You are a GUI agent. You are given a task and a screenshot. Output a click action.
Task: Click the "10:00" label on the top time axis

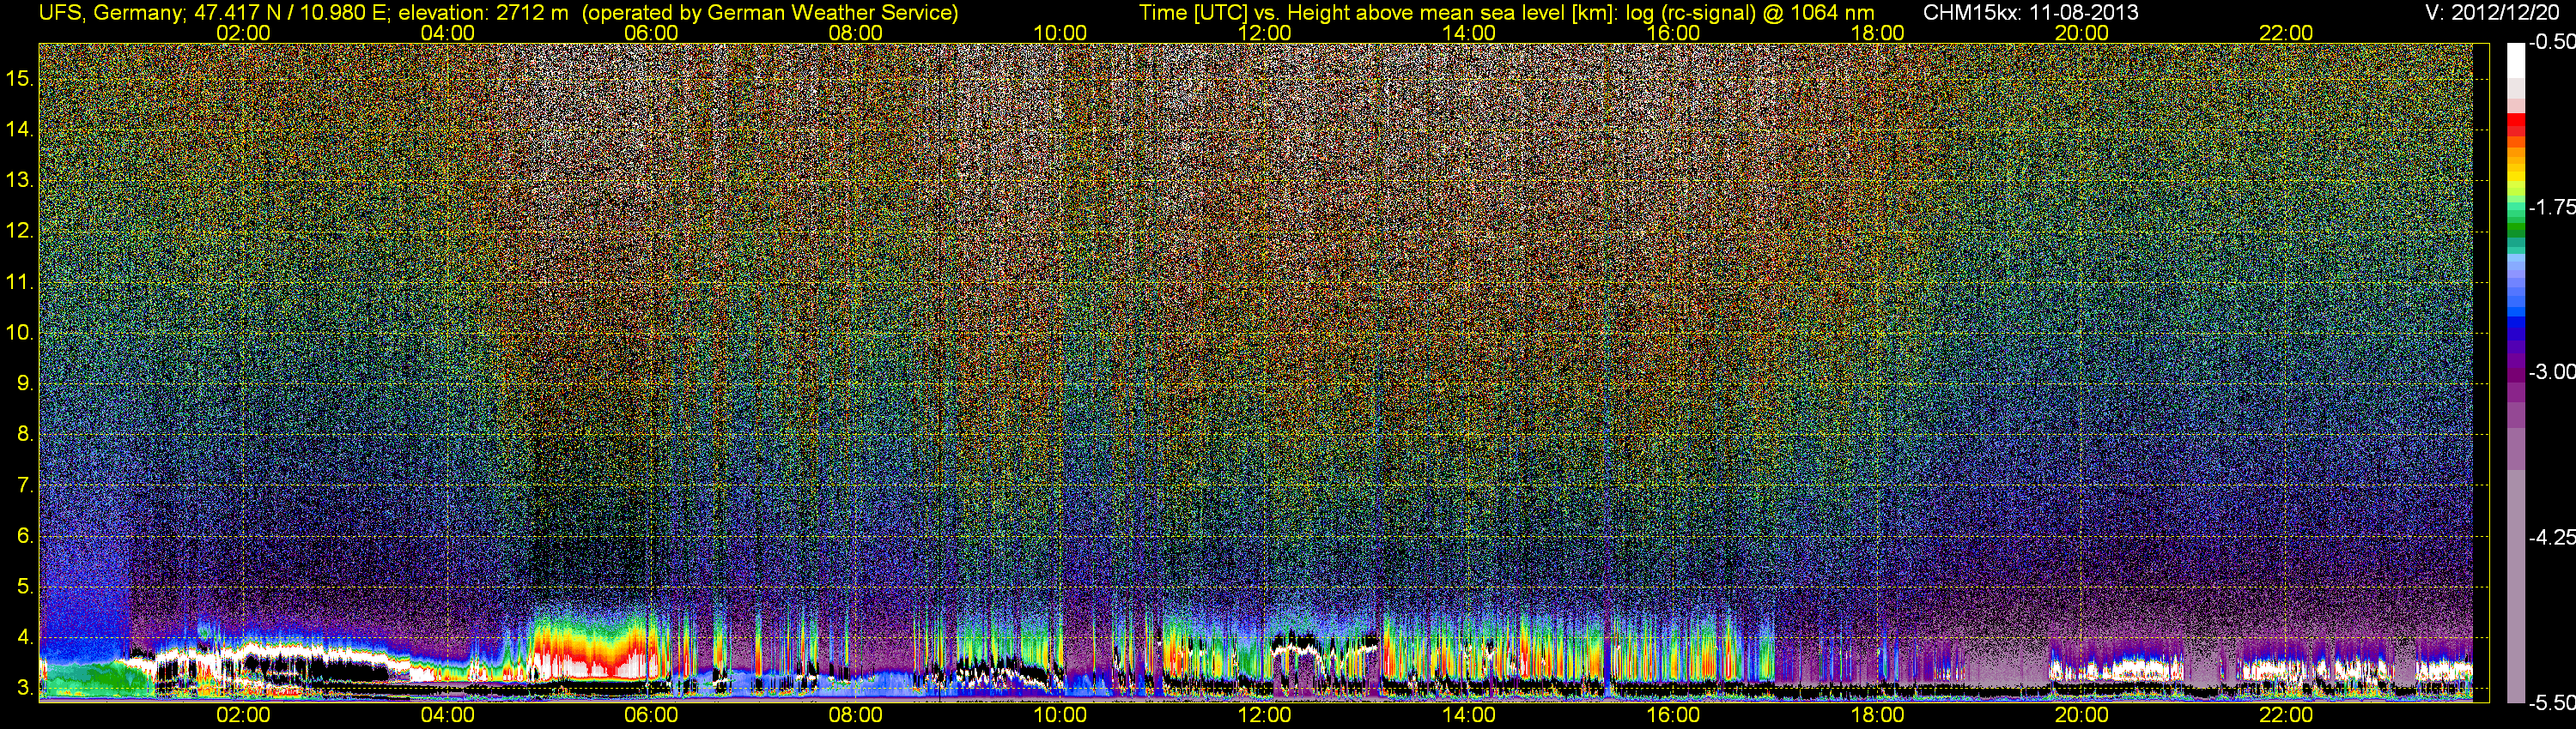(x=1060, y=33)
